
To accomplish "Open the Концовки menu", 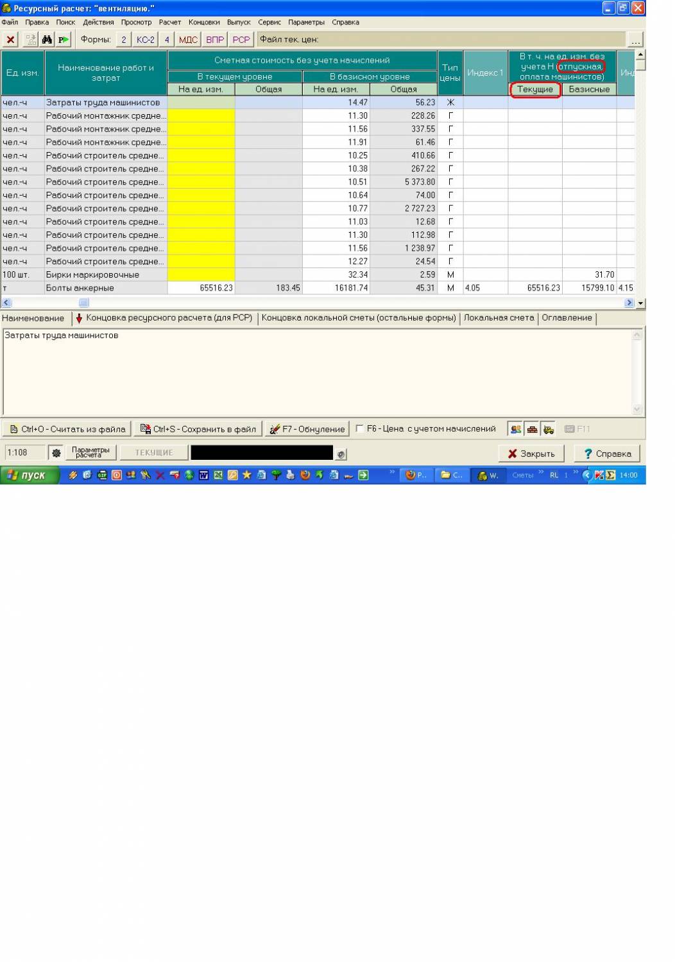I will click(x=204, y=22).
